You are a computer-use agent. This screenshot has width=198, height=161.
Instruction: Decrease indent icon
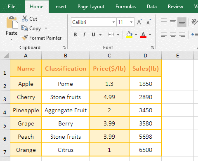(195, 34)
